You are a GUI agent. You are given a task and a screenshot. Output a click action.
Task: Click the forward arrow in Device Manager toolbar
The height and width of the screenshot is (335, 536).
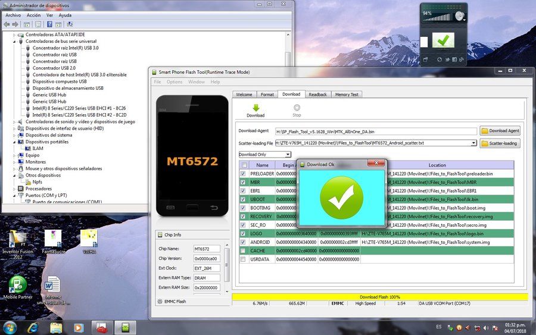pyautogui.click(x=15, y=24)
